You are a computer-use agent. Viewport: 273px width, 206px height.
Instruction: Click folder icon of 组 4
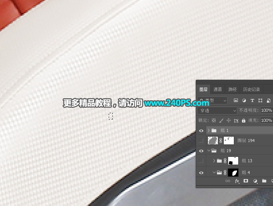tap(219, 172)
